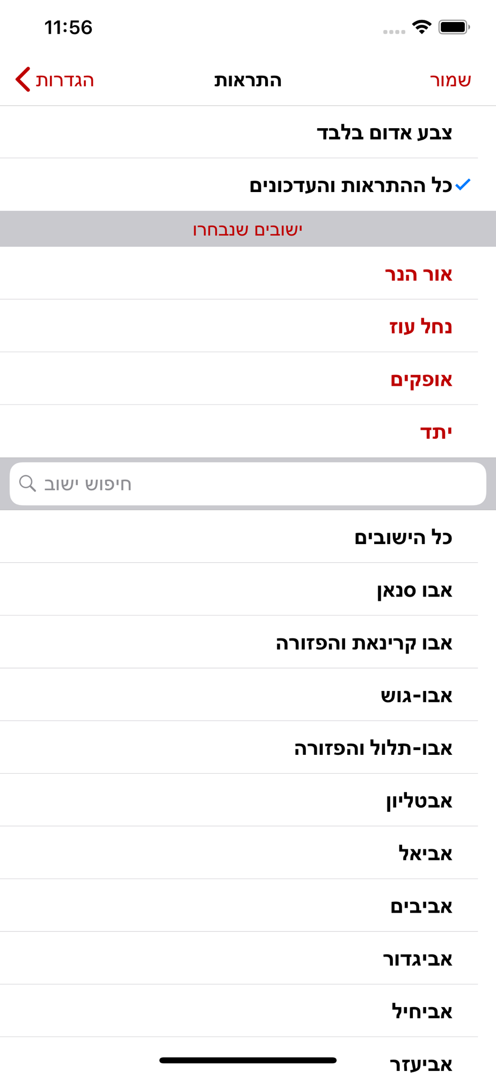Choose 'כל הישובים' to select all towns
Image resolution: width=496 pixels, height=1073 pixels.
[403, 537]
